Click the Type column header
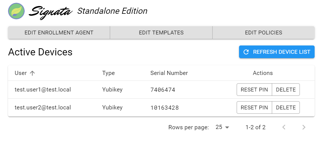The height and width of the screenshot is (167, 321). click(109, 73)
